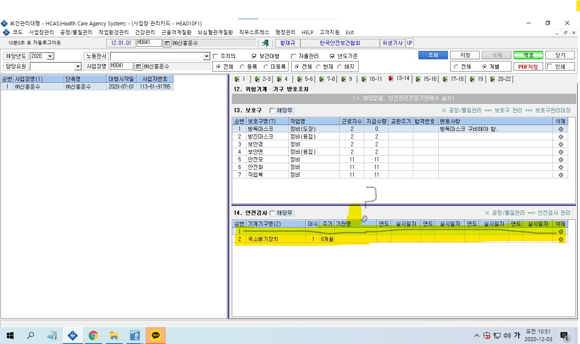Open workplace search icon beside 사업장명 field
This screenshot has height=344, width=580.
click(x=138, y=66)
